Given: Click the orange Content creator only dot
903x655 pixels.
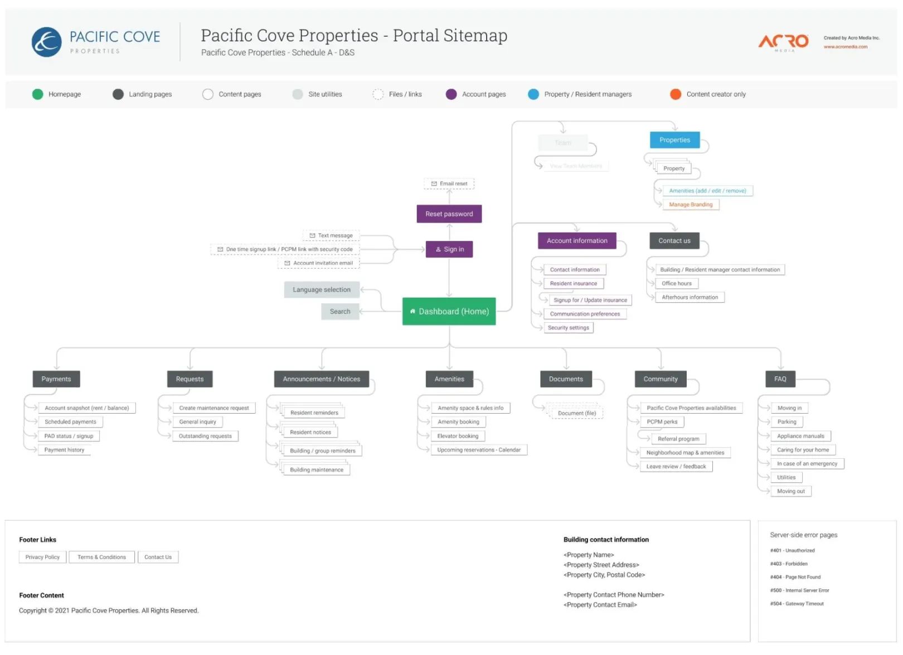Looking at the screenshot, I should [675, 94].
